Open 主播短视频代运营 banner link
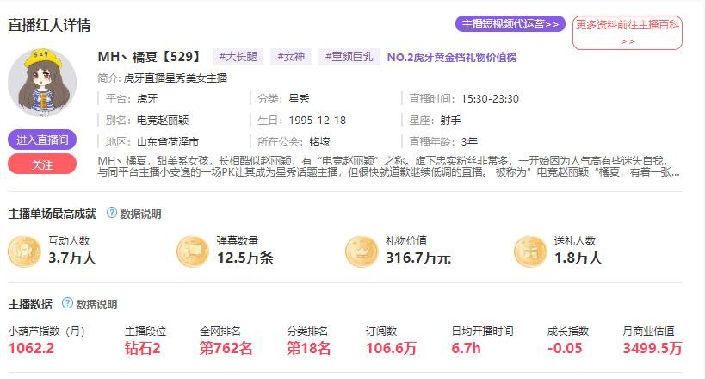Viewport: 705px width, 379px height. click(x=510, y=23)
